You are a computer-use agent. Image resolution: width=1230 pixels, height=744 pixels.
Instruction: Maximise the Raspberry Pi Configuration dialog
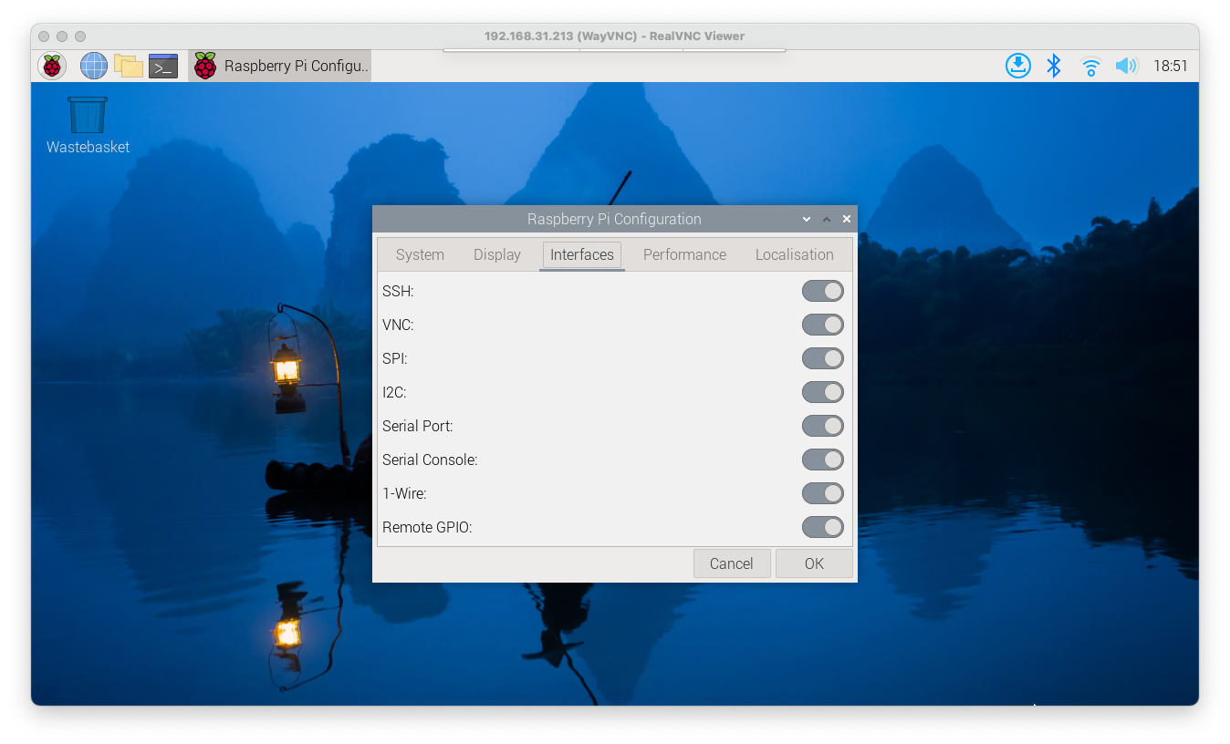(x=827, y=219)
